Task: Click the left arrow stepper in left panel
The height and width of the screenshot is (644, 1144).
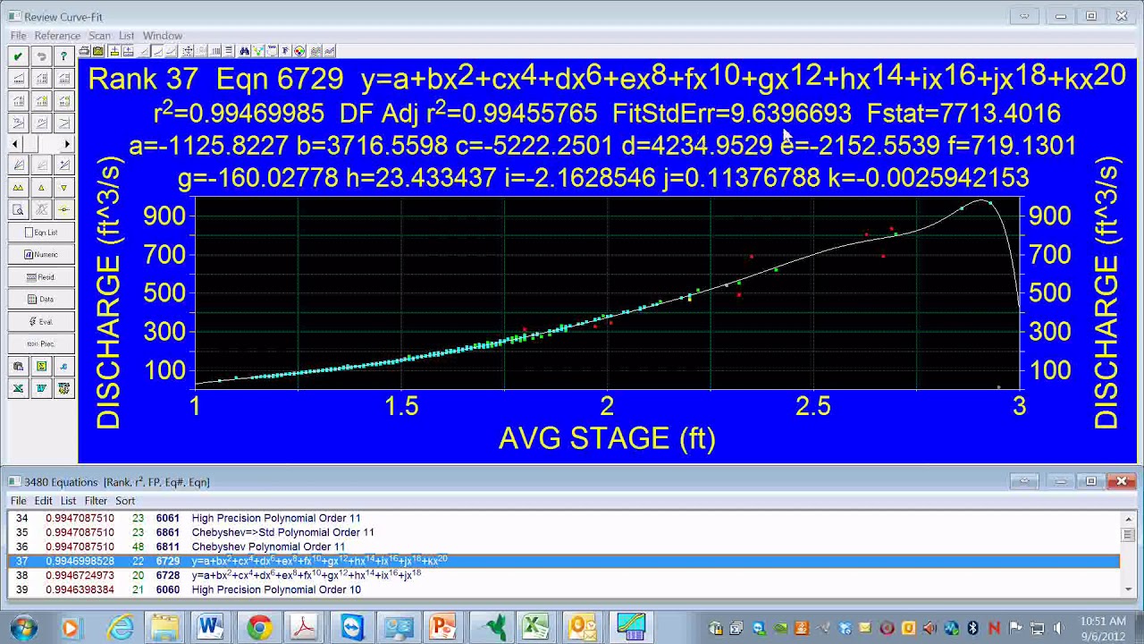Action: point(15,143)
